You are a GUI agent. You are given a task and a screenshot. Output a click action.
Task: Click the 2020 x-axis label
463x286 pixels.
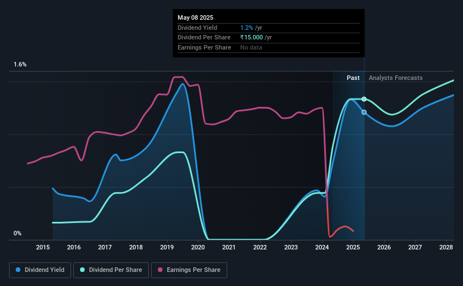198,247
